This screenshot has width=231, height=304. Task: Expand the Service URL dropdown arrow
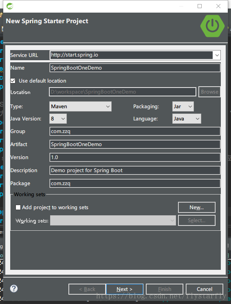217,55
